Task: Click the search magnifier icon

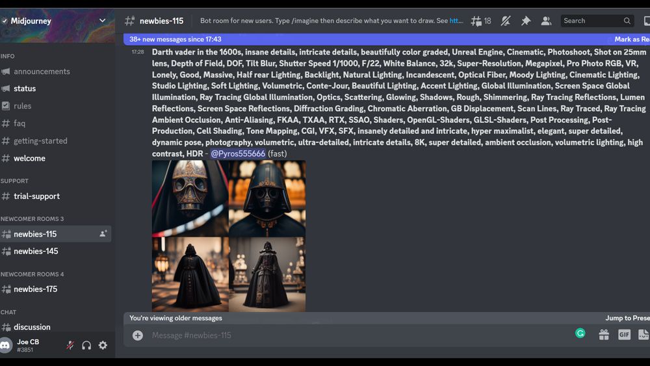Action: pyautogui.click(x=627, y=21)
